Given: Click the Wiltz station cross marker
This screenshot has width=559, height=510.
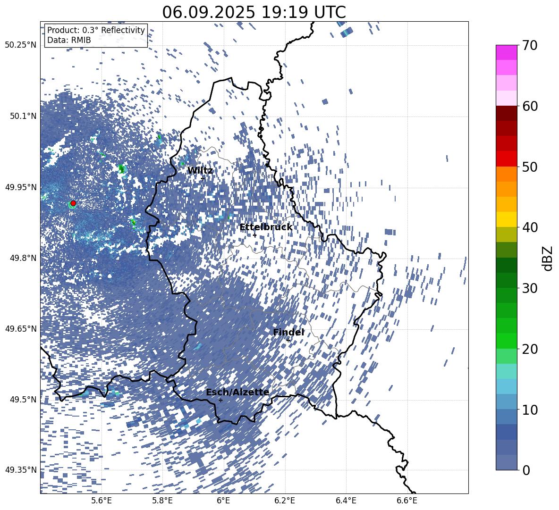Looking at the screenshot, I should pos(203,178).
